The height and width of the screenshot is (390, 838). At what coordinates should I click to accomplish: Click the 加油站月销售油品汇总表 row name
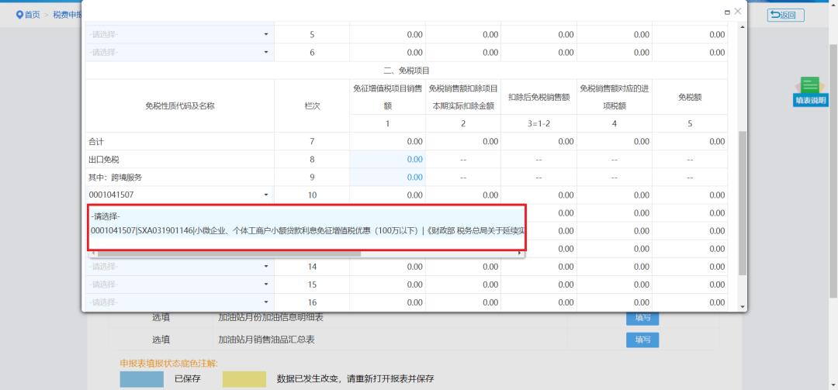click(267, 340)
